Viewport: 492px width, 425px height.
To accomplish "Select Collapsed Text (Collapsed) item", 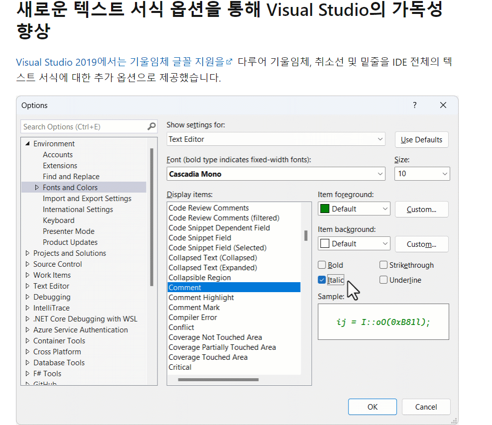I will point(213,258).
